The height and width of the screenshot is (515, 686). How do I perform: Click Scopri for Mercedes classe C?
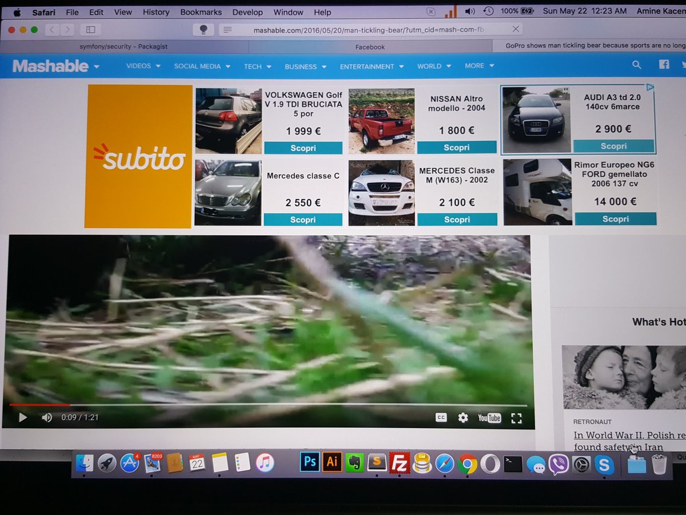coord(303,220)
